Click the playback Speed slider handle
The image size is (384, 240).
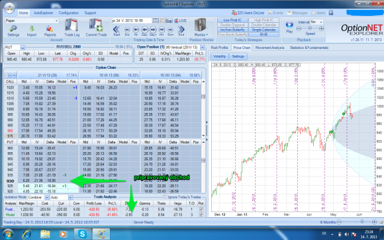(310, 28)
